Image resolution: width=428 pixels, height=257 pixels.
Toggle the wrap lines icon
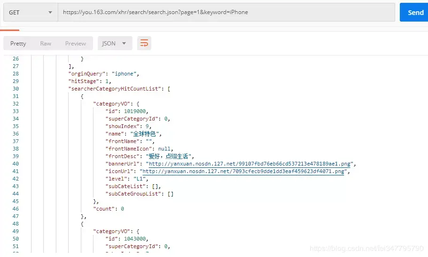pos(144,43)
